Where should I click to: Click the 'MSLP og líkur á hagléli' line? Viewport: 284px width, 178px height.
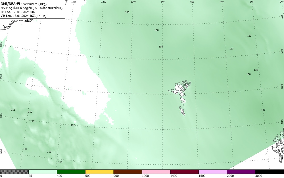[32, 8]
